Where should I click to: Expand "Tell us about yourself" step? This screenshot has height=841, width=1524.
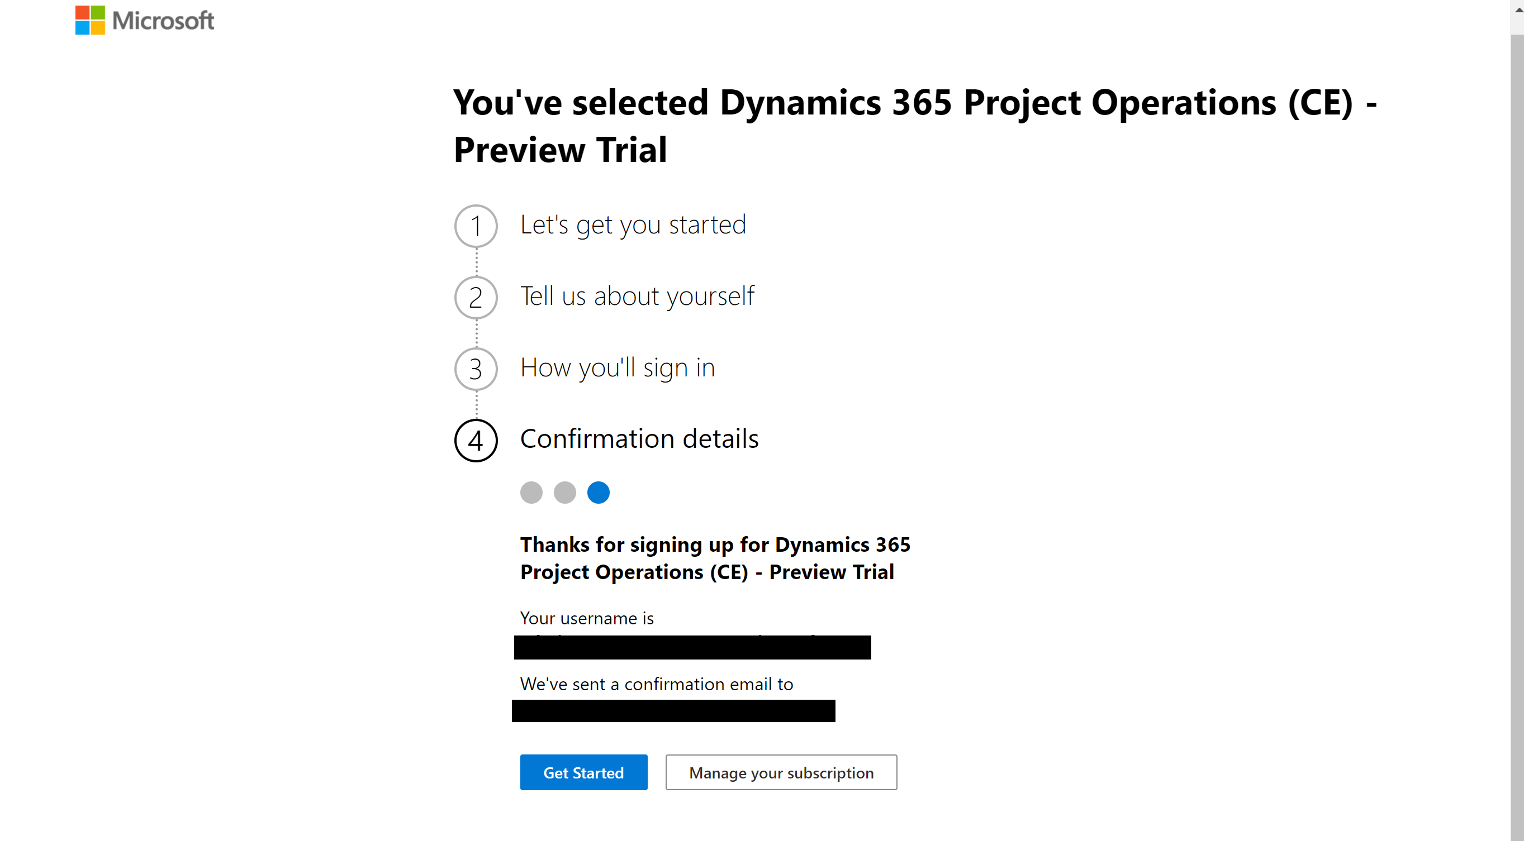637,296
